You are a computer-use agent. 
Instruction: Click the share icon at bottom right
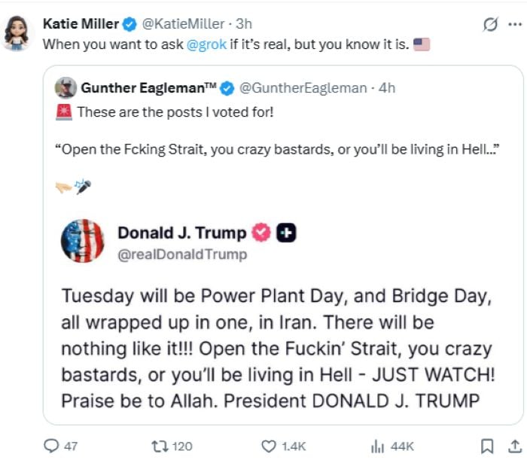[x=514, y=446]
